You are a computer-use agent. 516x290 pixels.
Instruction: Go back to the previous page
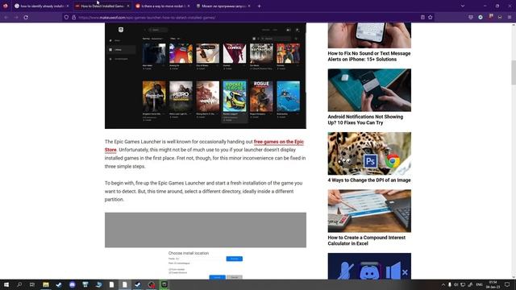pyautogui.click(x=6, y=17)
